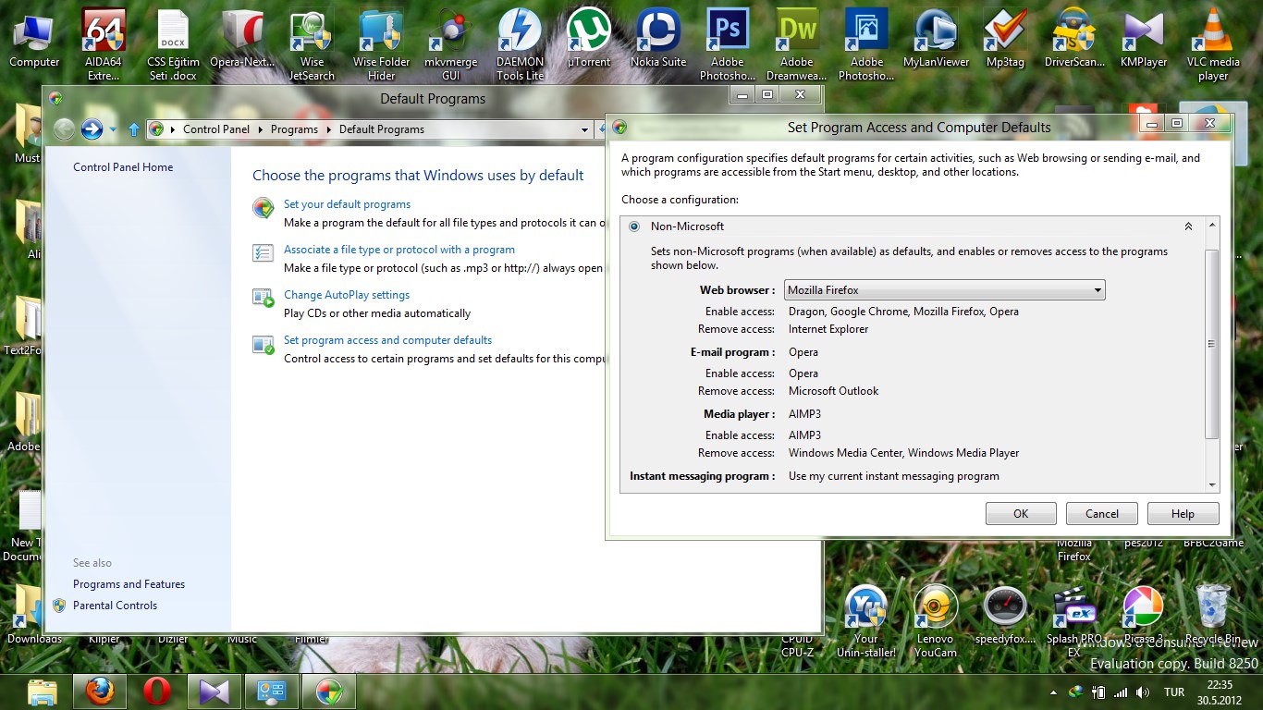The height and width of the screenshot is (710, 1263).
Task: Open µTorrent desktop shortcut
Action: coord(589,40)
